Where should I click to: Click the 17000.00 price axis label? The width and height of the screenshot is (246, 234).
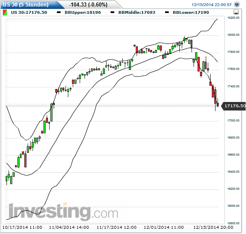[x=233, y=121]
